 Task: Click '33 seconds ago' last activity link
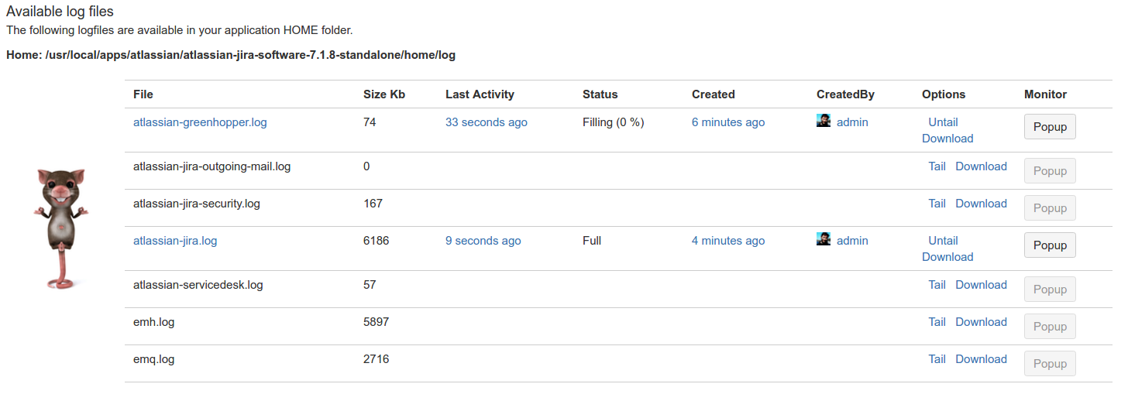(487, 122)
